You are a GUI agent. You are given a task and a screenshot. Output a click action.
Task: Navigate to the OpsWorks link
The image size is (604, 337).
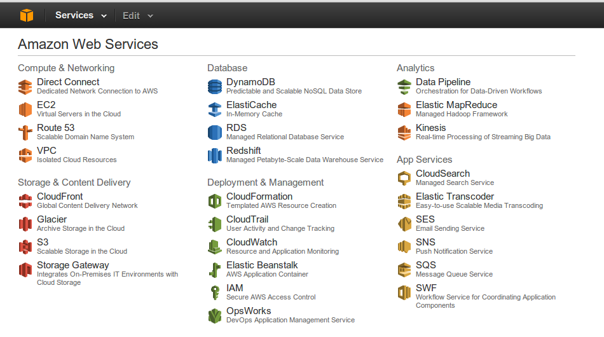(249, 311)
